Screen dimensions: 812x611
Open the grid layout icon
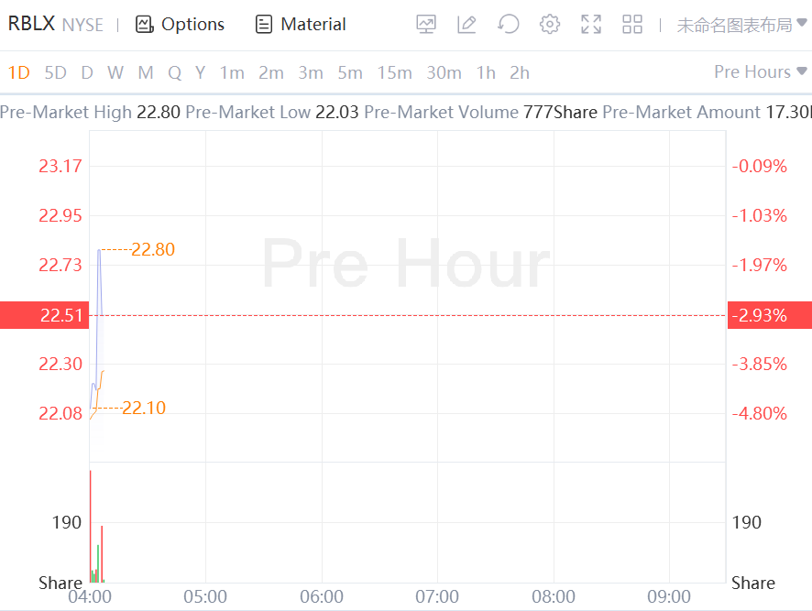pyautogui.click(x=632, y=25)
